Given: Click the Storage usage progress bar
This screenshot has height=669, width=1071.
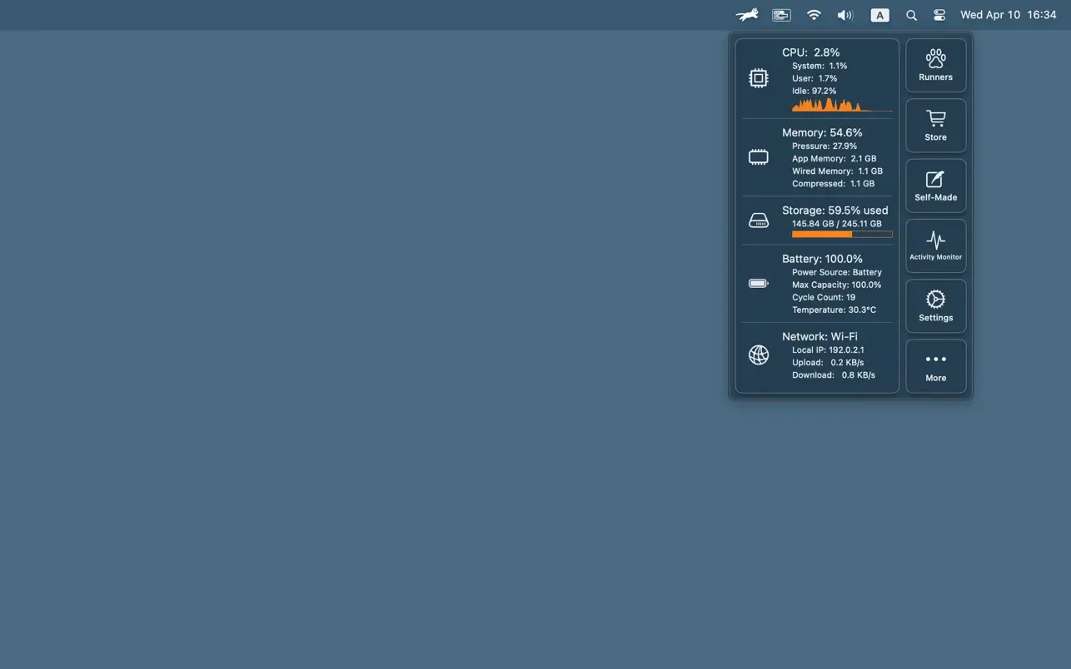Looking at the screenshot, I should (841, 235).
